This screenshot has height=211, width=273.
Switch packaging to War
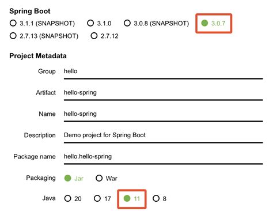point(107,178)
